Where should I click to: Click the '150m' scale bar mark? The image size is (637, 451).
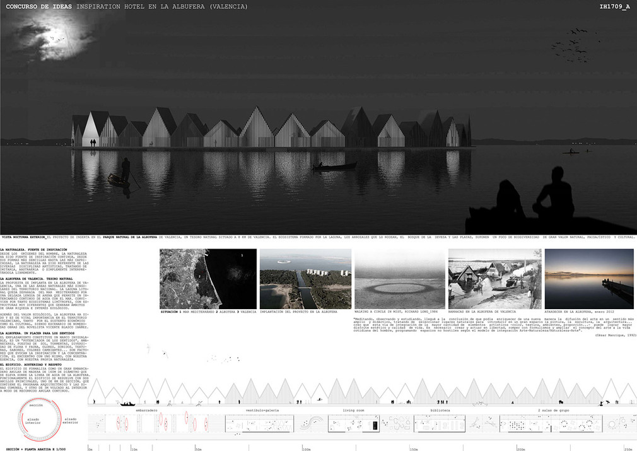click(414, 449)
